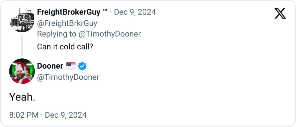Click the US flag emoji beside Dooner

[71, 66]
